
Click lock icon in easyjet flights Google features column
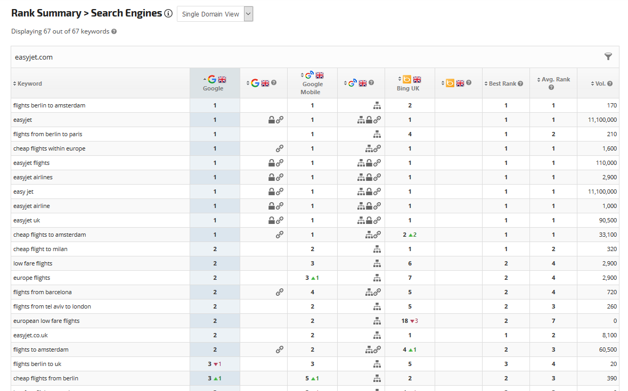point(272,163)
